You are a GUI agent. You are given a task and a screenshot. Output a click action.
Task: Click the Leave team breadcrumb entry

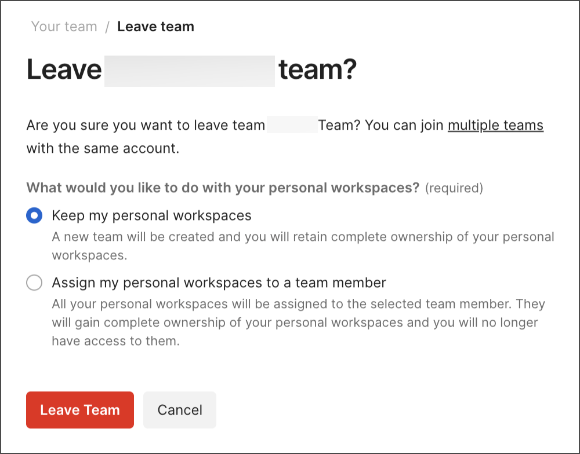(155, 26)
